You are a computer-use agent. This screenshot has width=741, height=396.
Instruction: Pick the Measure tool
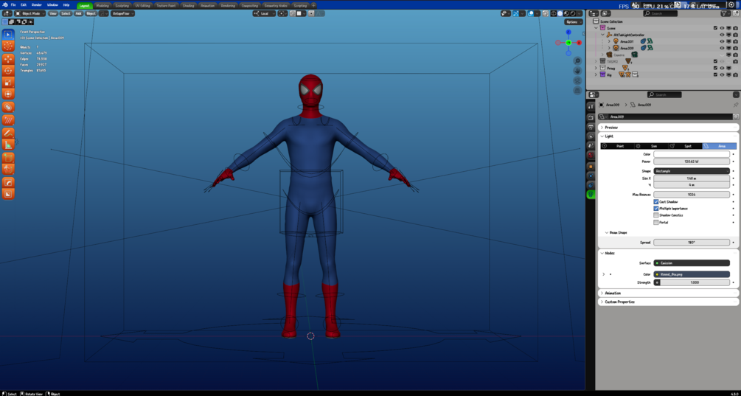click(8, 145)
